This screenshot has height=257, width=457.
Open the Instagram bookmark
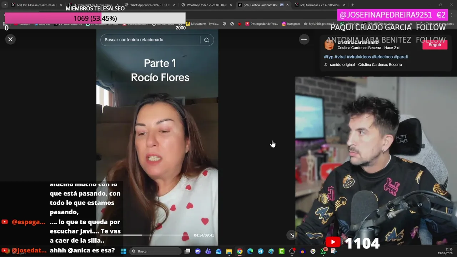point(291,24)
